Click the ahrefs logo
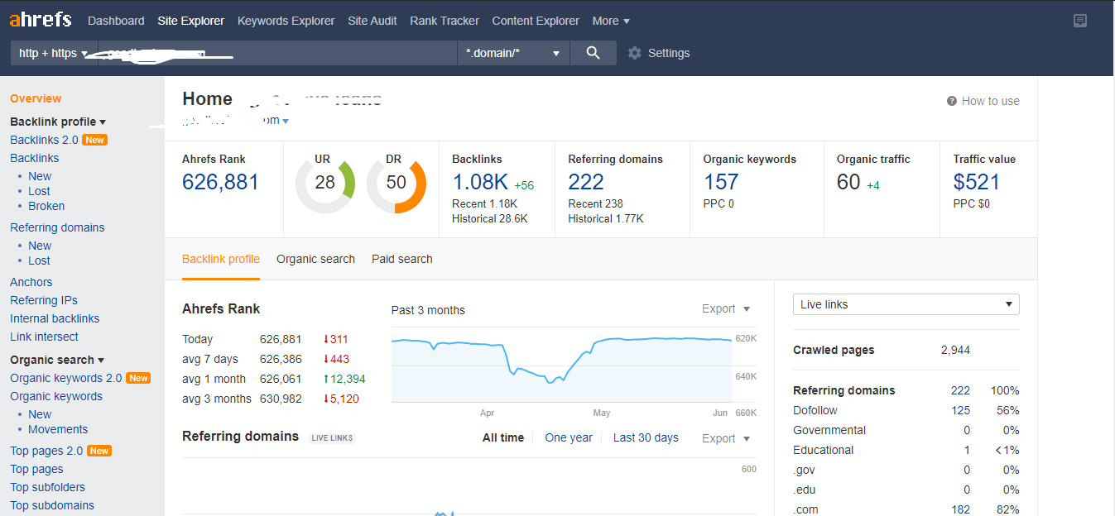The width and height of the screenshot is (1115, 516). [x=40, y=19]
